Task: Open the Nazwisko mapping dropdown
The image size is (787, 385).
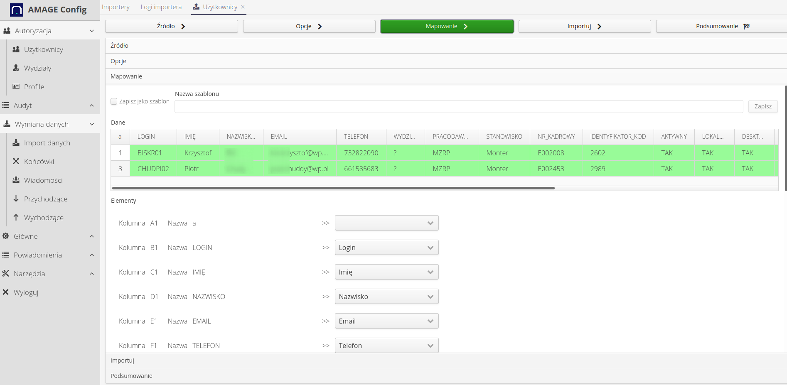Action: click(x=386, y=297)
